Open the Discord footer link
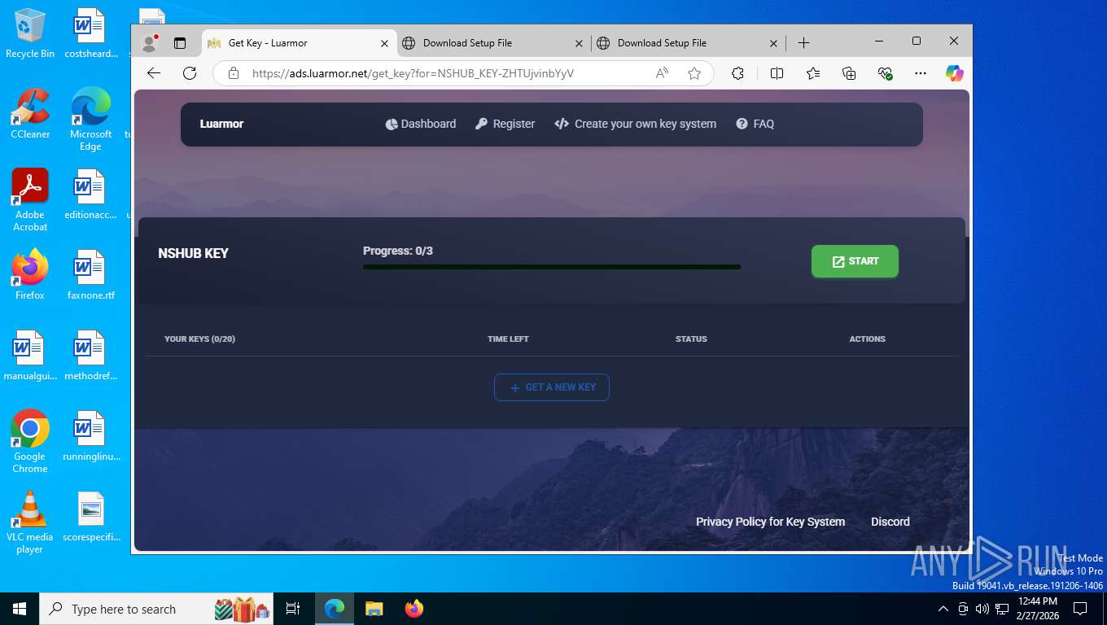 pyautogui.click(x=890, y=522)
